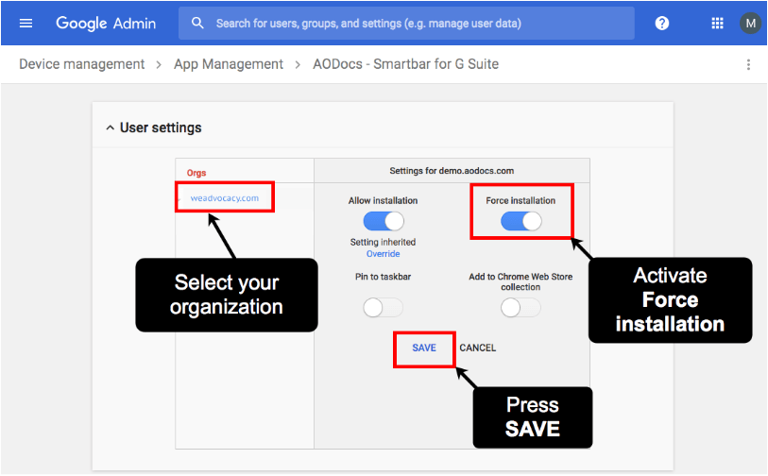
Task: Go to Device management breadcrumb
Action: [x=82, y=64]
